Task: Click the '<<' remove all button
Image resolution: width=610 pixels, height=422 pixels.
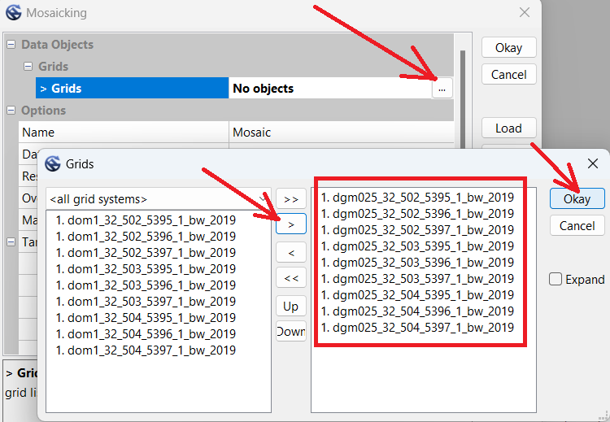Action: coord(290,279)
